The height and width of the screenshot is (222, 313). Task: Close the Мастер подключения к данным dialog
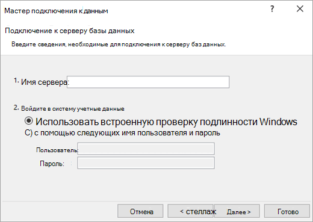[x=300, y=9]
